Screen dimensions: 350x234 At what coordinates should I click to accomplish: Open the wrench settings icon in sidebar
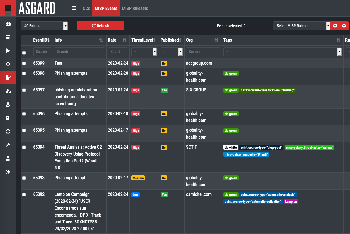coord(8,145)
